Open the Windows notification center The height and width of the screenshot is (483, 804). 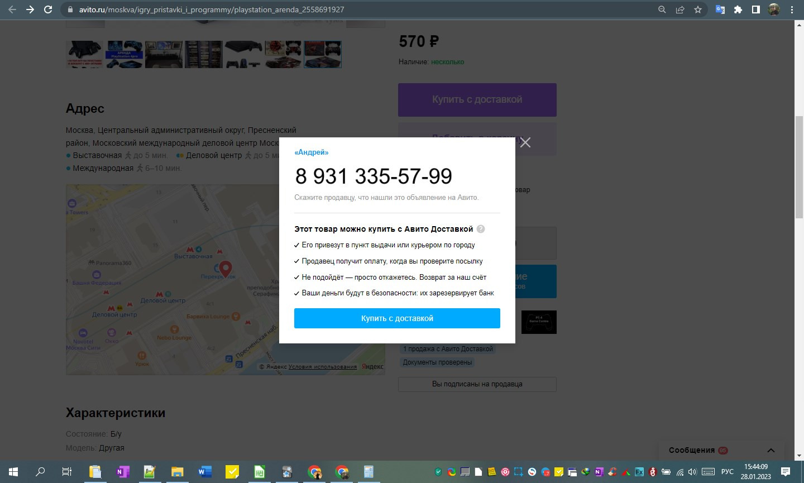coord(786,472)
